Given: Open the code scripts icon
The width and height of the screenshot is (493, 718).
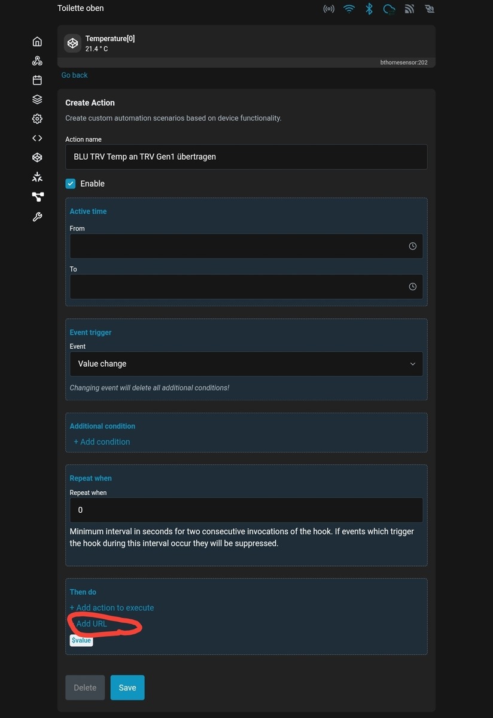Looking at the screenshot, I should click(37, 138).
